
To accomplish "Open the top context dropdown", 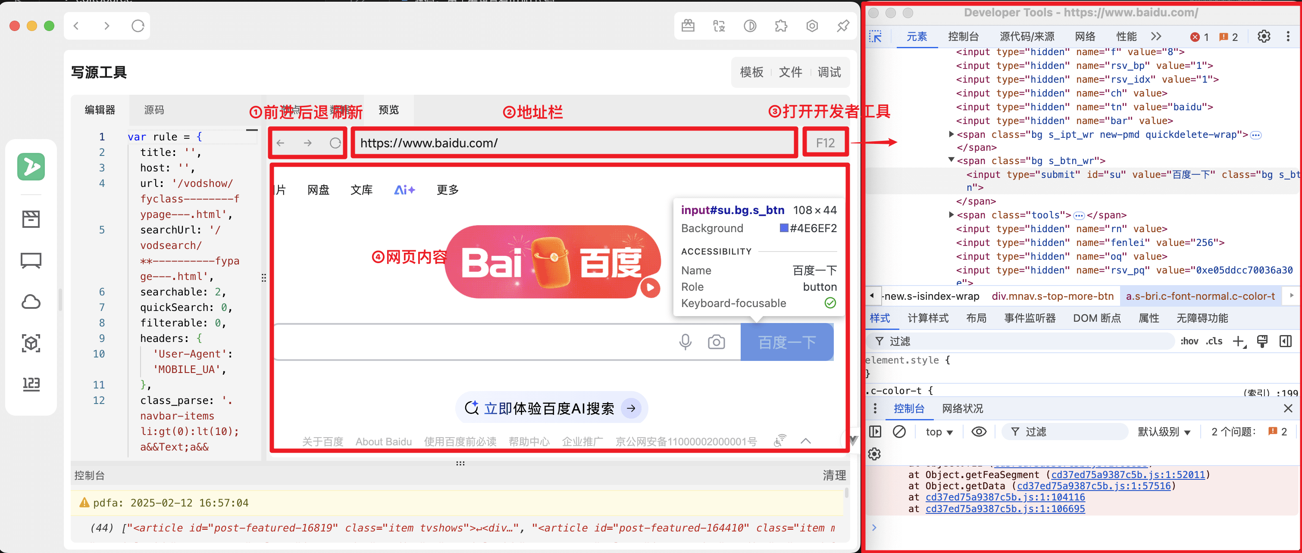I will [x=939, y=432].
